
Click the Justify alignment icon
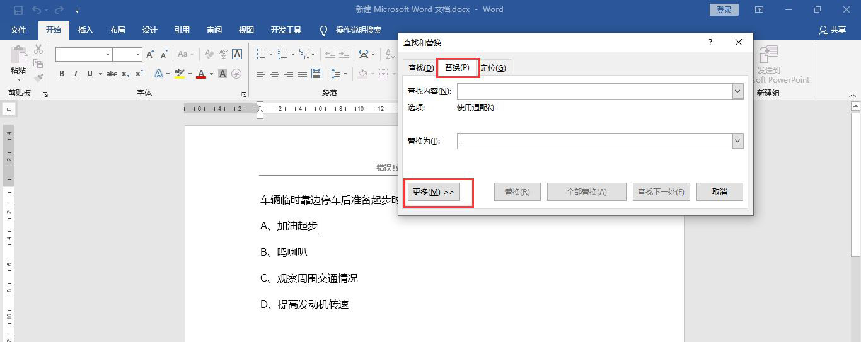point(303,74)
